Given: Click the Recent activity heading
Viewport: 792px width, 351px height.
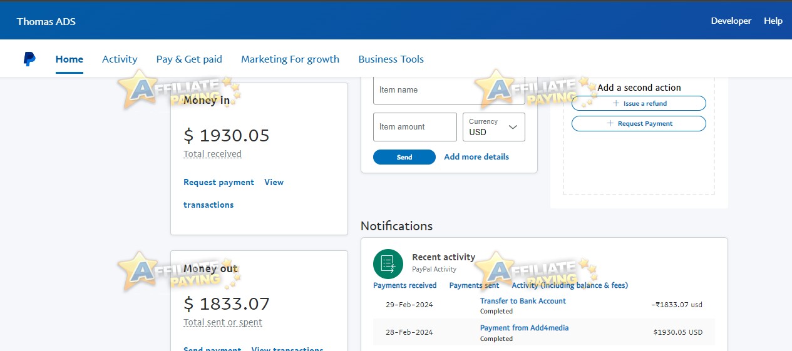Looking at the screenshot, I should (443, 257).
